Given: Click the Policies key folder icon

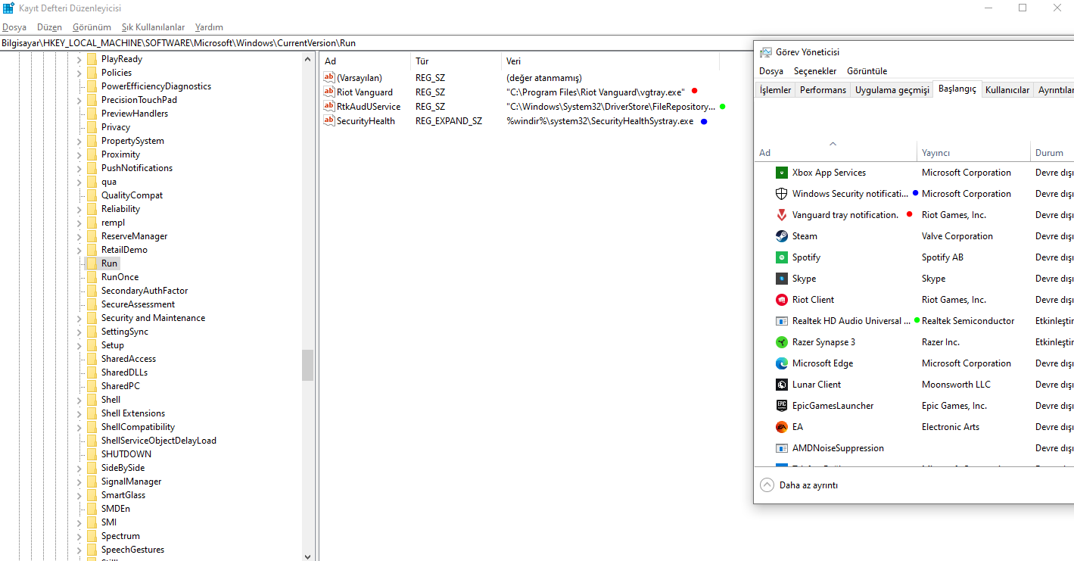Looking at the screenshot, I should (x=92, y=73).
